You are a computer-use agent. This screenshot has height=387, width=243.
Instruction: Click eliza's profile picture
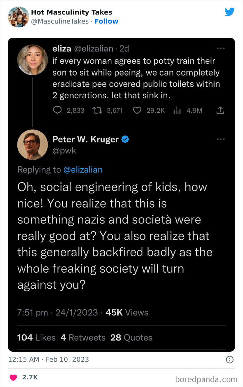(x=32, y=60)
